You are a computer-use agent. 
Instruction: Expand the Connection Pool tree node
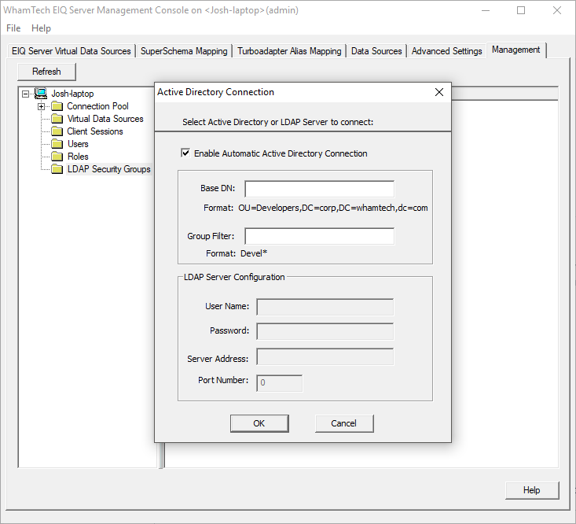41,106
